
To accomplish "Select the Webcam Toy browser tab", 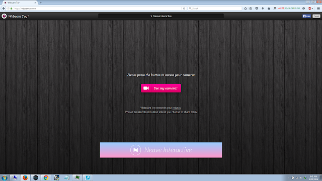I will (20, 3).
